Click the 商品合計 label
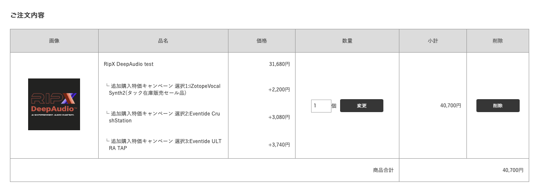The width and height of the screenshot is (540, 191). tap(383, 170)
